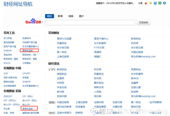Open 巨潮资讯 link
170x116 pixels.
(26, 38)
